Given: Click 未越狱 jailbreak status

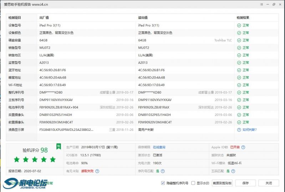Looking at the screenshot, I should (x=231, y=155).
